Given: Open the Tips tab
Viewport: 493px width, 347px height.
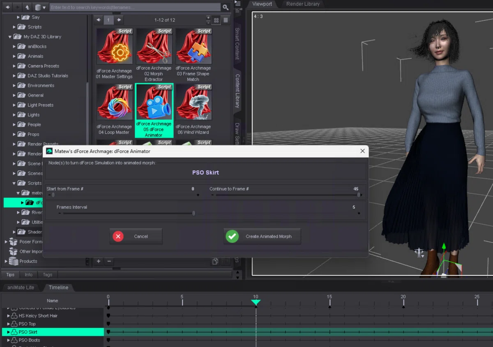Looking at the screenshot, I should click(x=10, y=275).
